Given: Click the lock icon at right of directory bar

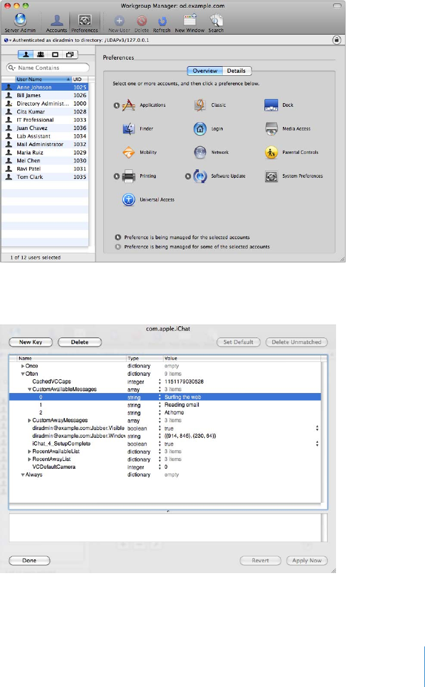Looking at the screenshot, I should [337, 40].
